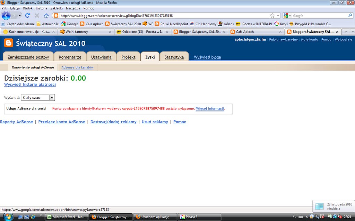Viewport: 355px width, 221px height.
Task: Switch to Microsoft Excel in the taskbar
Action: (66, 217)
